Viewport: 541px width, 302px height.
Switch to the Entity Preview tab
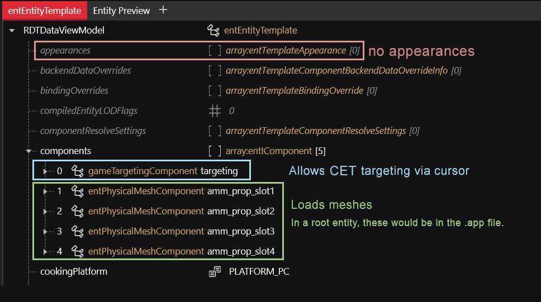[x=121, y=11]
